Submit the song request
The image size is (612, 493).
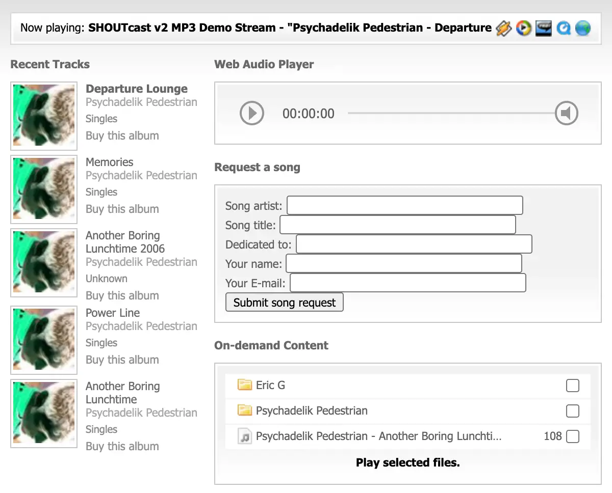pyautogui.click(x=285, y=302)
